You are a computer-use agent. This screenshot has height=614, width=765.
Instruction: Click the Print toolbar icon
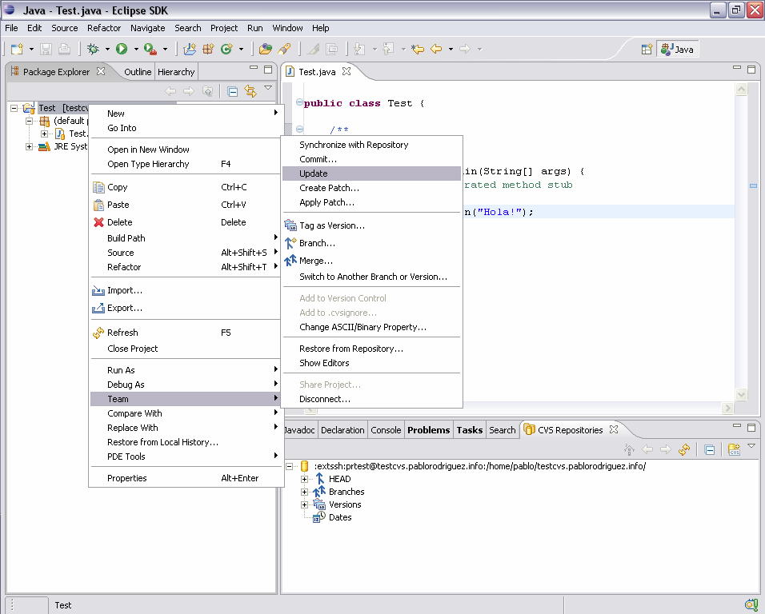click(64, 49)
